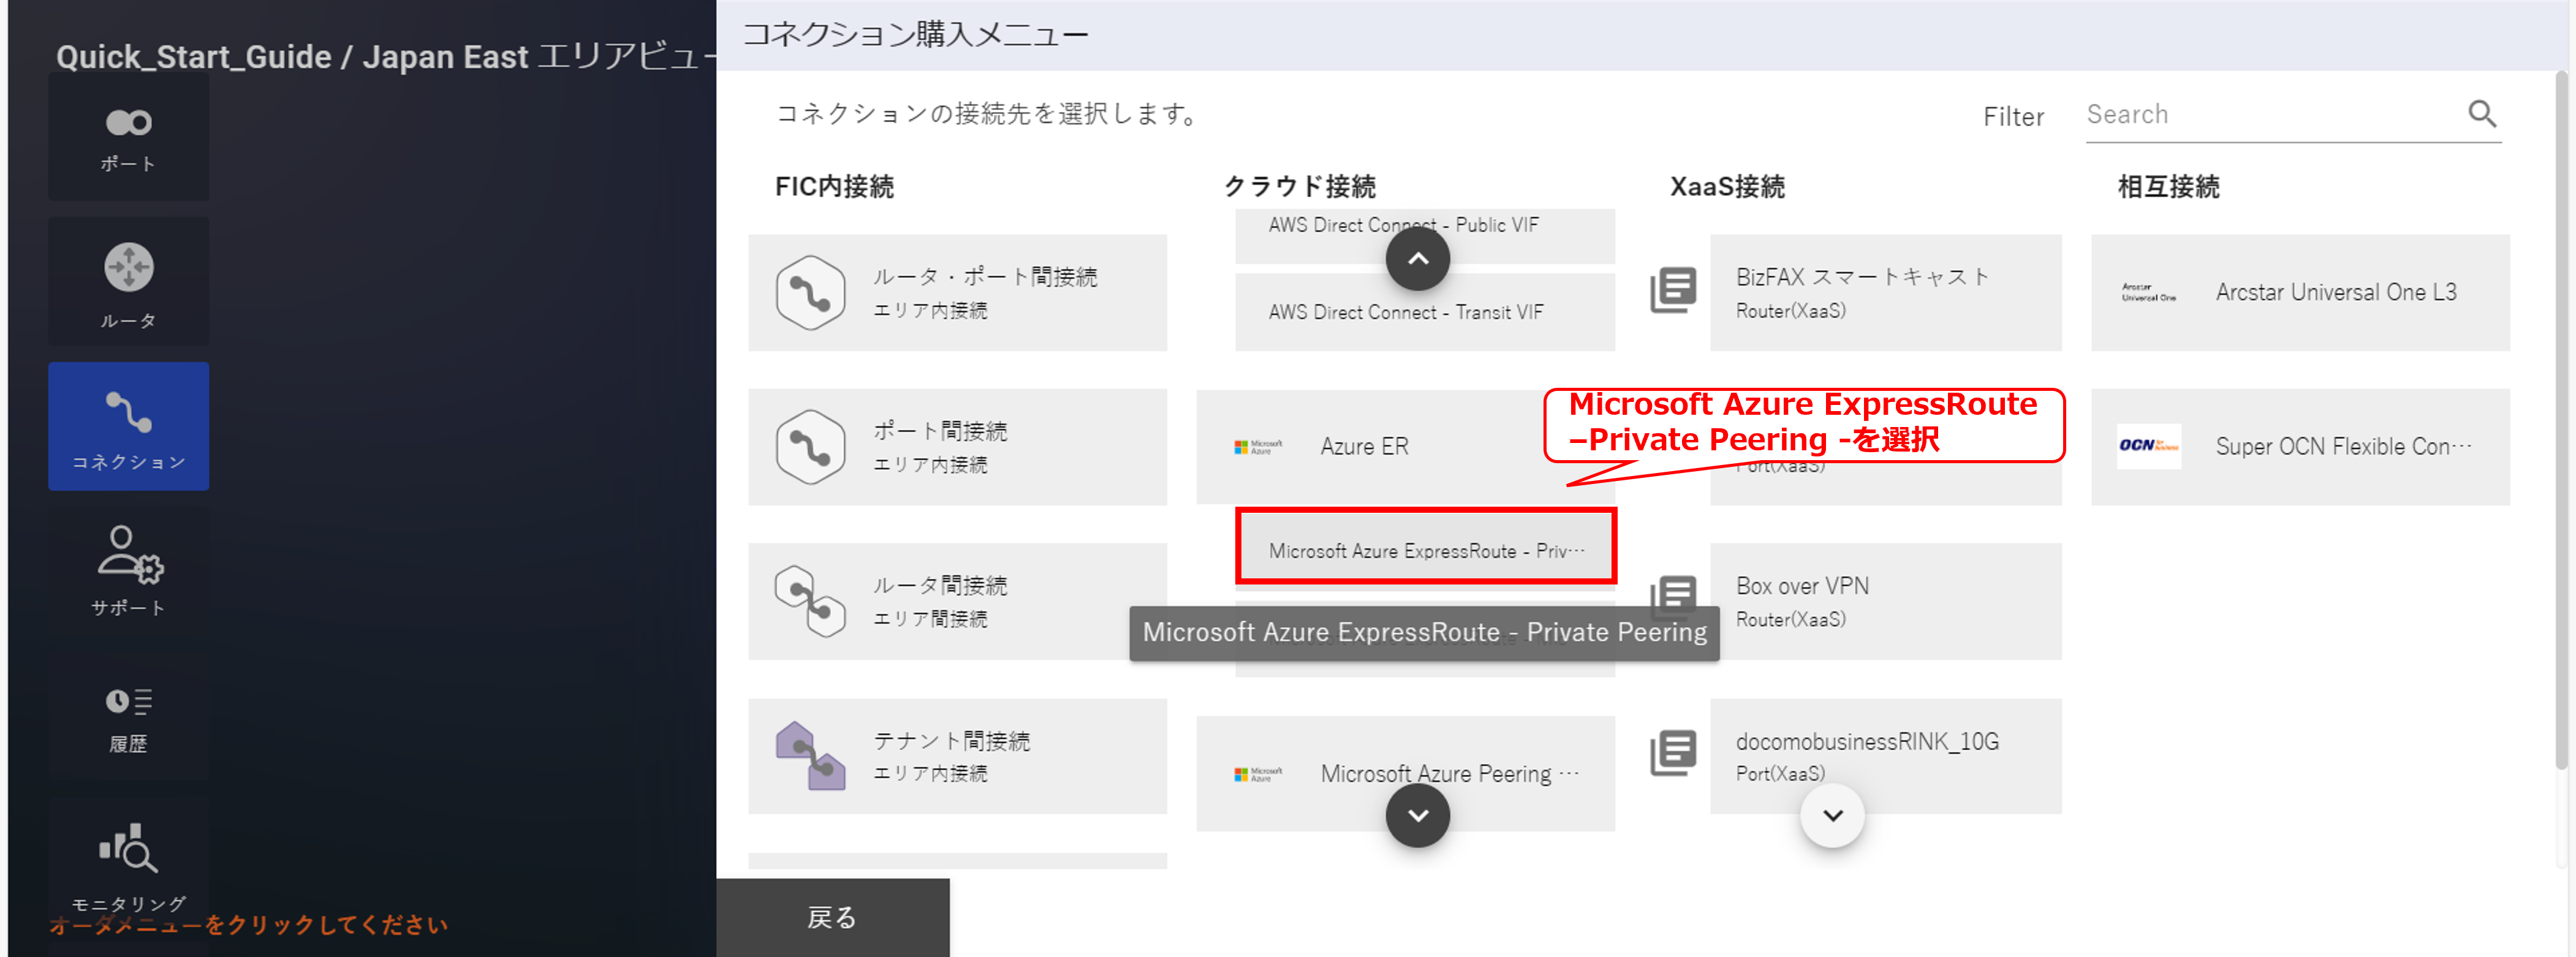Screen dimensions: 2576x957
Task: Open the サポート sidebar icon
Action: (128, 571)
